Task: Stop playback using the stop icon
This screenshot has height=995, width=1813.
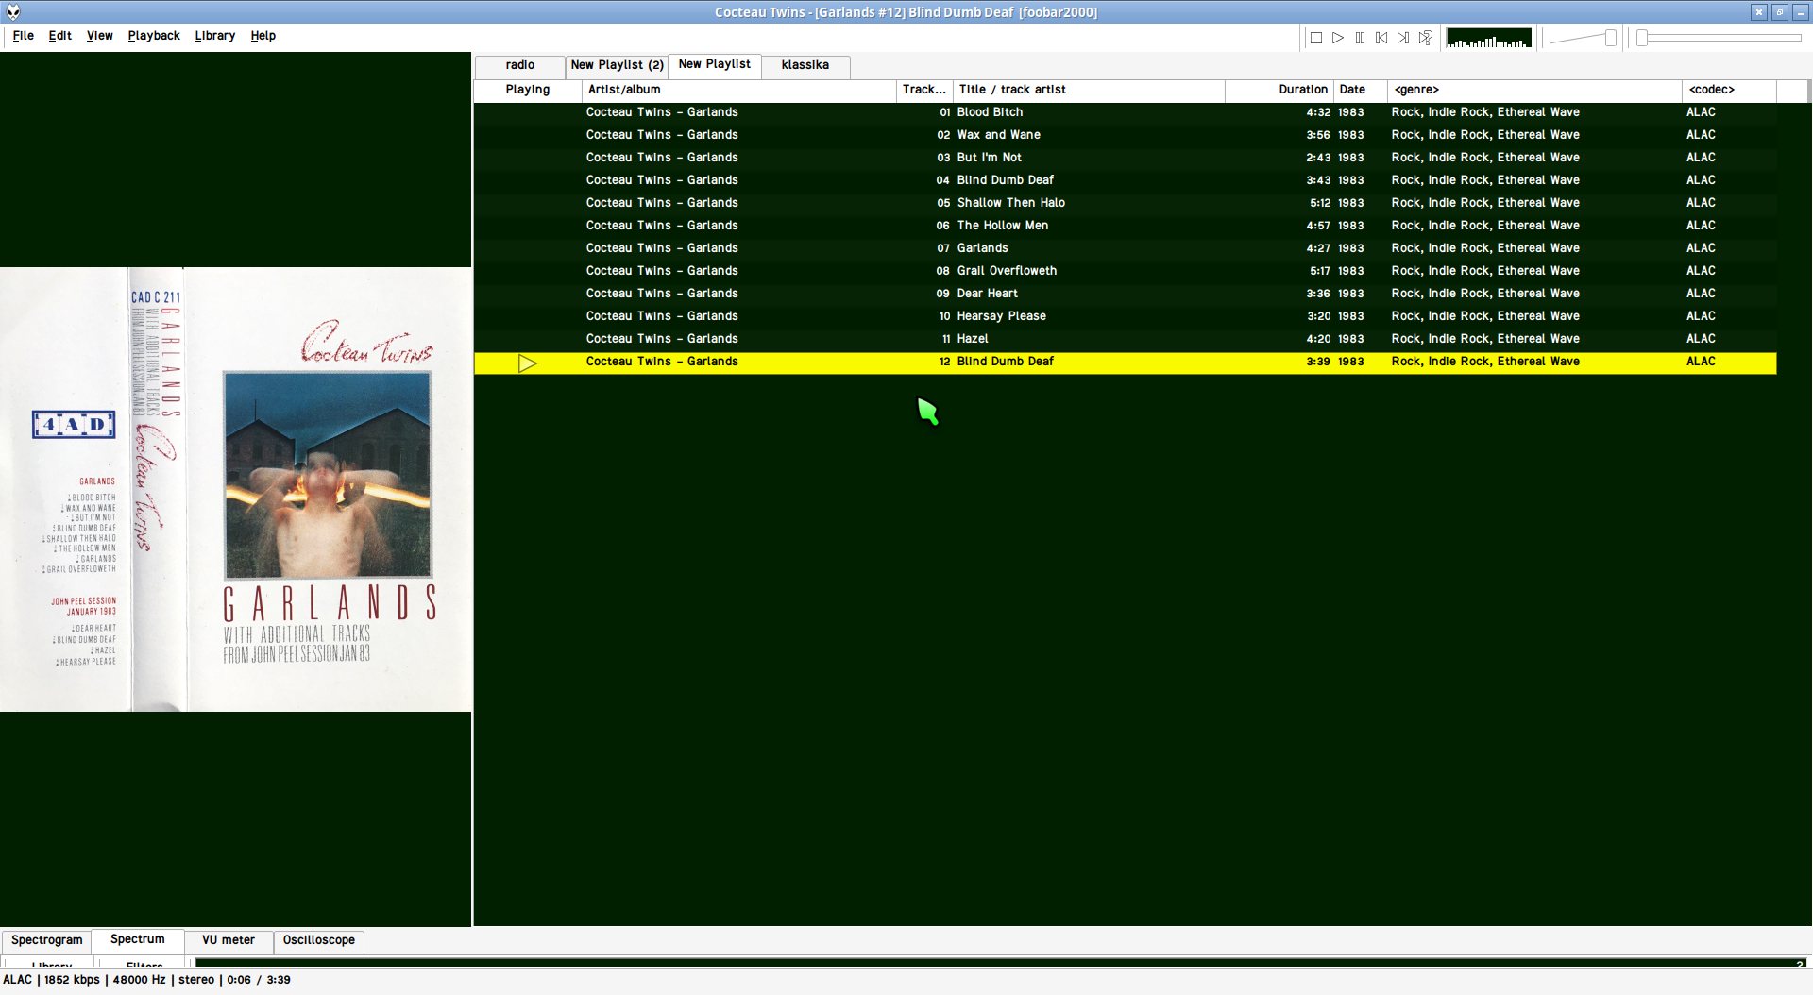Action: click(1315, 37)
